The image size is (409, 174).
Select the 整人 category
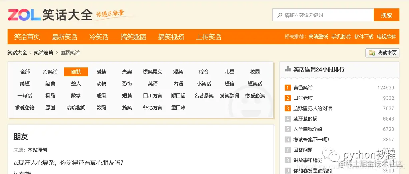pos(76,84)
